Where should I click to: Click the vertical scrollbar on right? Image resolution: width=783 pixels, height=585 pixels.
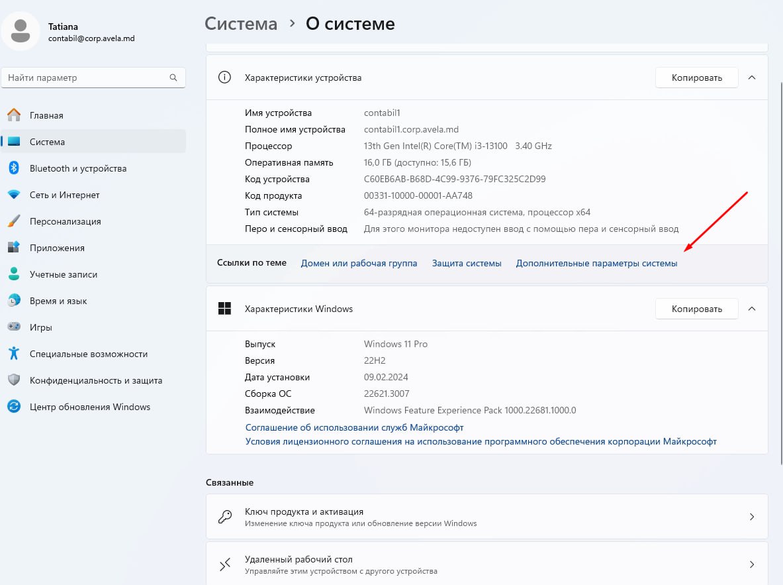pyautogui.click(x=781, y=272)
